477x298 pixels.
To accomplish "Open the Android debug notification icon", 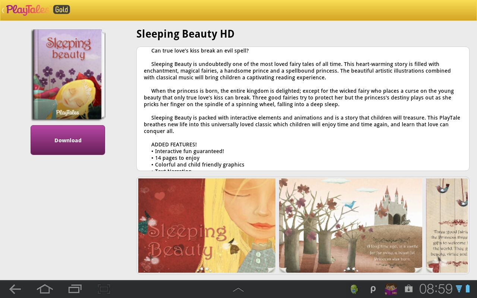I will point(354,289).
